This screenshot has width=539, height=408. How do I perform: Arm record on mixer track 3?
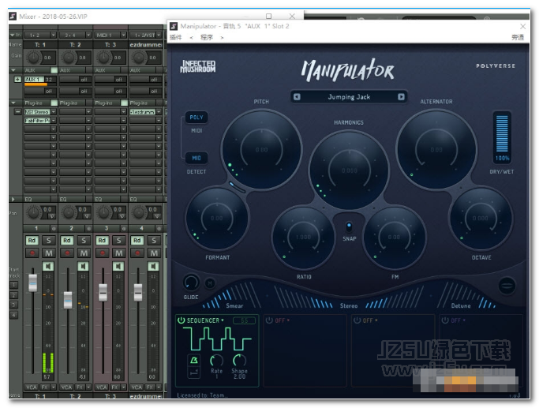(103, 253)
